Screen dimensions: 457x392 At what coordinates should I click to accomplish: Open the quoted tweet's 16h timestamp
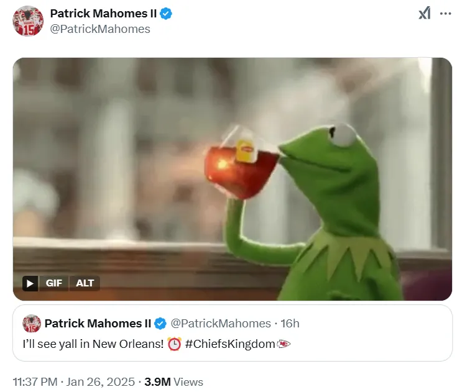tap(290, 324)
